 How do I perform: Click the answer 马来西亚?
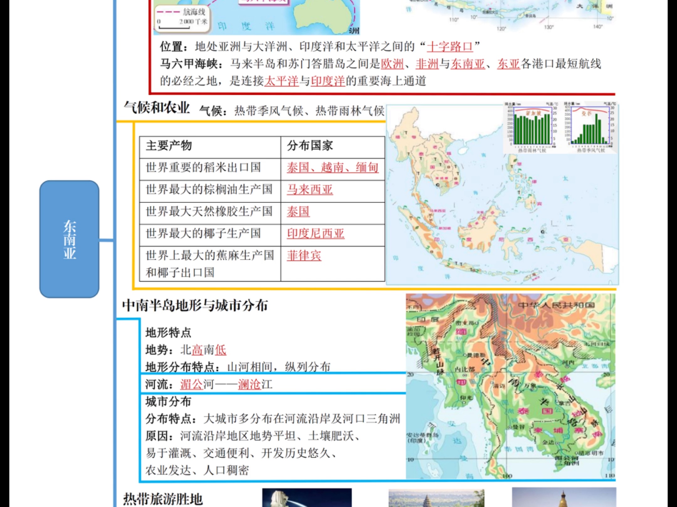pyautogui.click(x=310, y=189)
